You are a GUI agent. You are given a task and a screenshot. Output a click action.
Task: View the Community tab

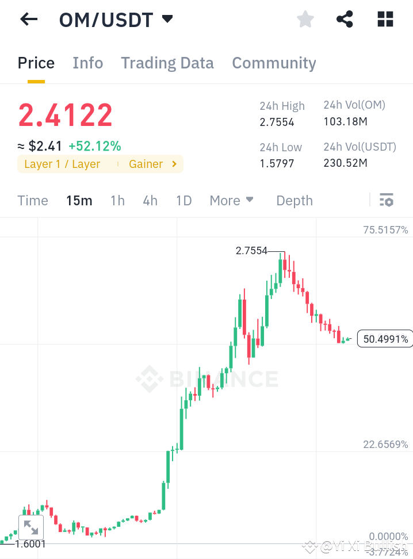pyautogui.click(x=274, y=63)
